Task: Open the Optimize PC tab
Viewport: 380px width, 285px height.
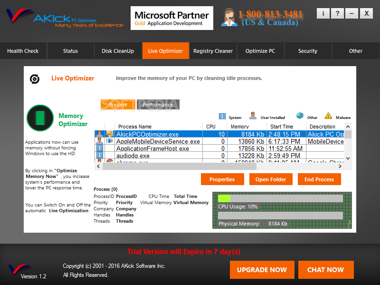Action: tap(260, 51)
